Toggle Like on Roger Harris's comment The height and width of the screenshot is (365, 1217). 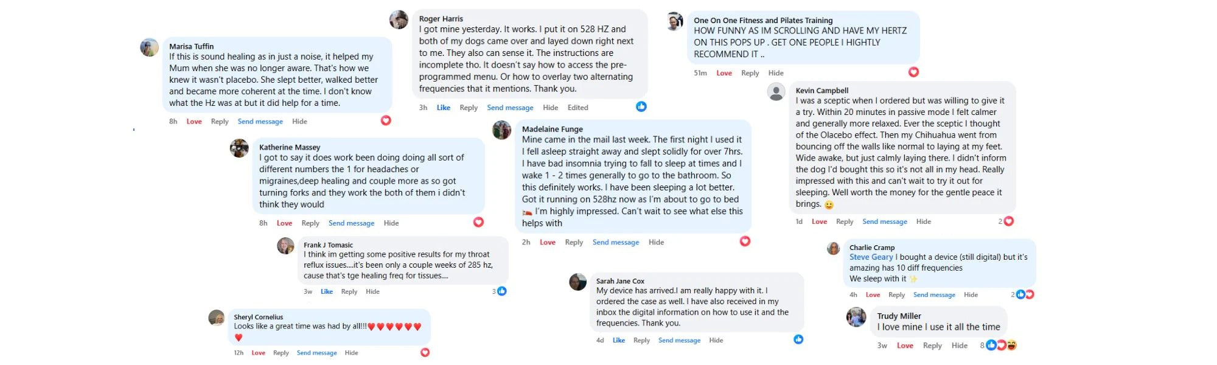[444, 108]
